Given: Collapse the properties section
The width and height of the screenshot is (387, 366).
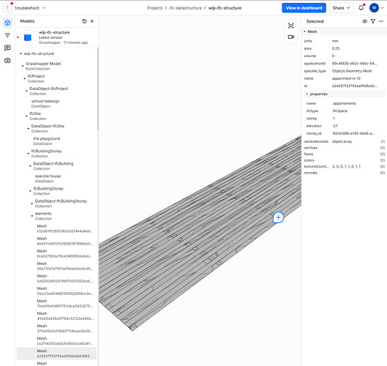Looking at the screenshot, I should click(x=307, y=94).
